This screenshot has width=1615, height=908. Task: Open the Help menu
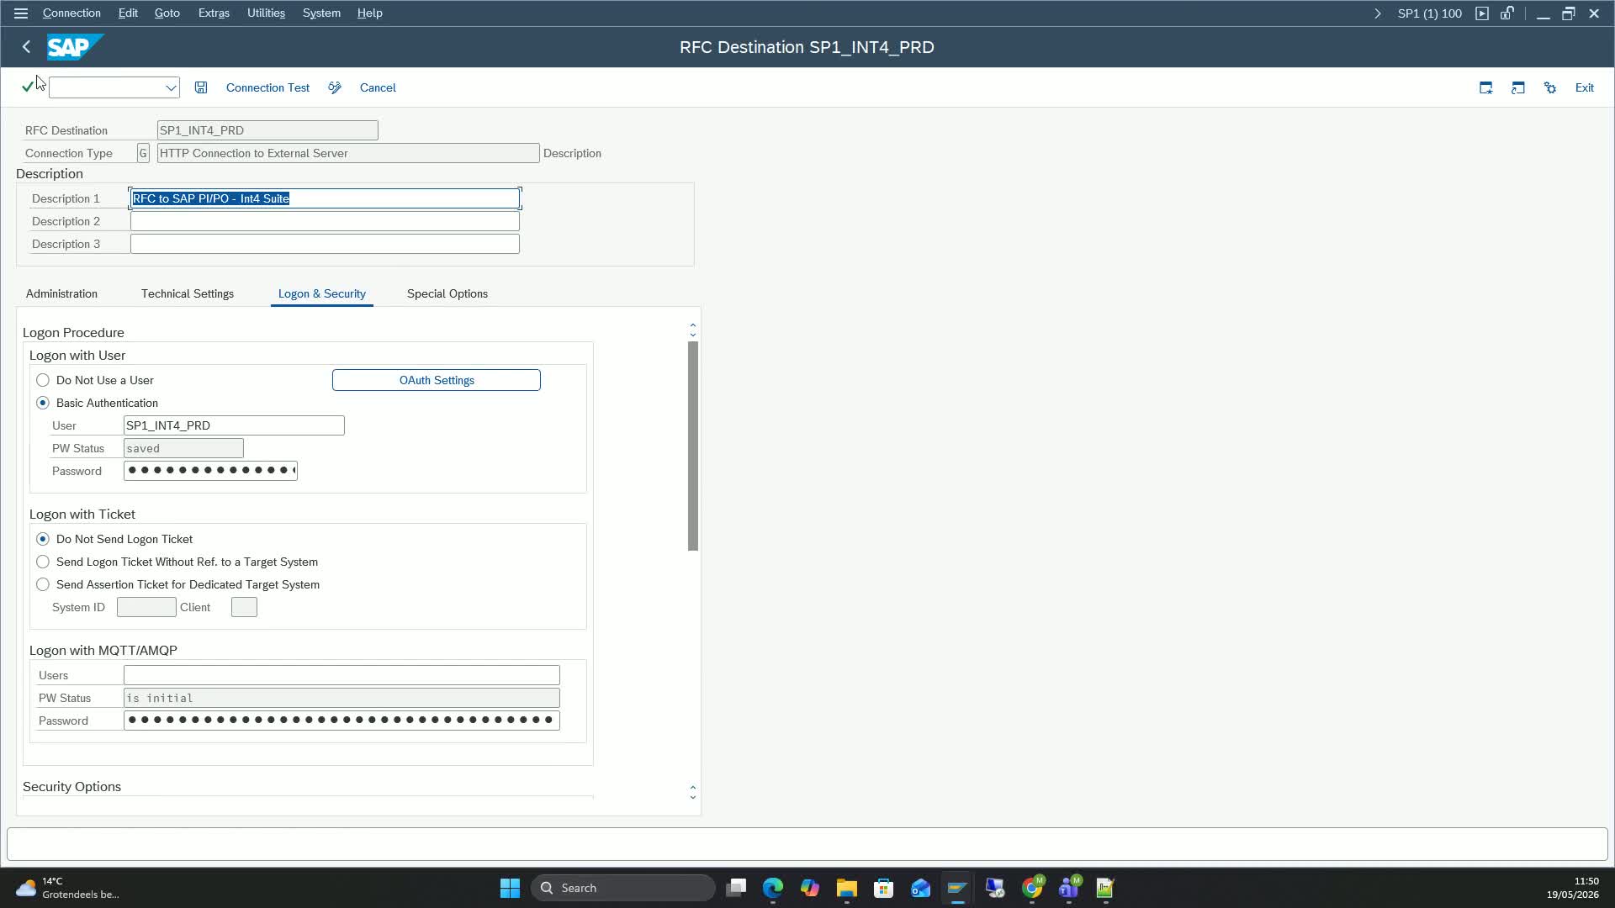[x=369, y=13]
